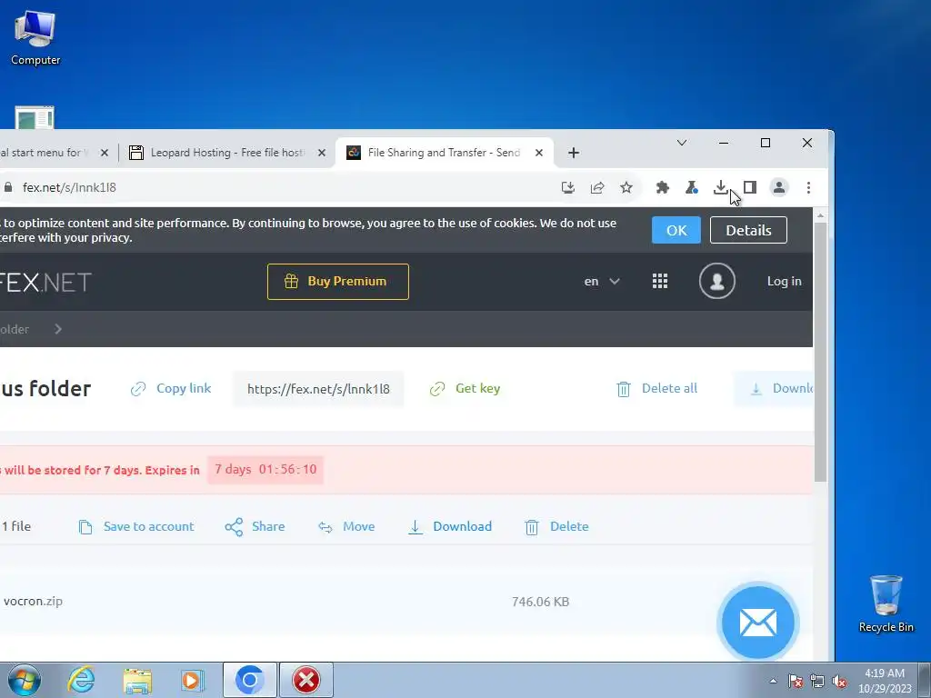931x698 pixels.
Task: Click the Action Center flag tray icon
Action: [x=796, y=681]
